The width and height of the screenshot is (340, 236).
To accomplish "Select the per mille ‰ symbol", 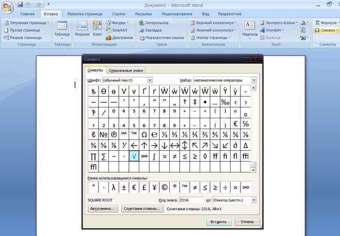I will tap(225, 102).
